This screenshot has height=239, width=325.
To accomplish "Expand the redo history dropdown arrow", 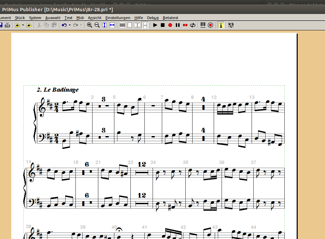I will 81,25.
